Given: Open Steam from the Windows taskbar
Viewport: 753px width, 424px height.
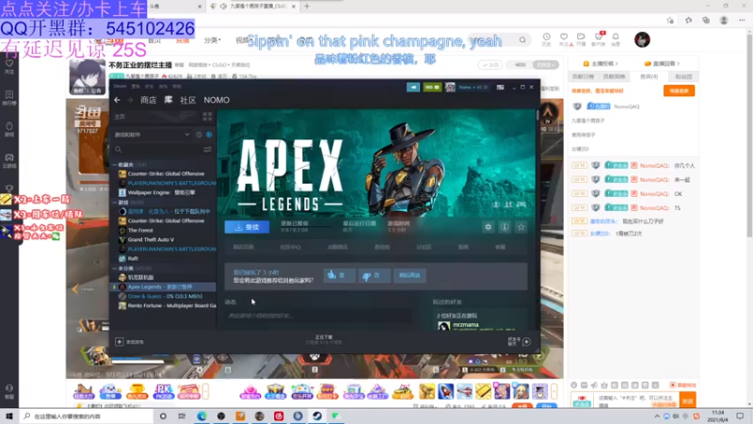Looking at the screenshot, I should pos(317,416).
